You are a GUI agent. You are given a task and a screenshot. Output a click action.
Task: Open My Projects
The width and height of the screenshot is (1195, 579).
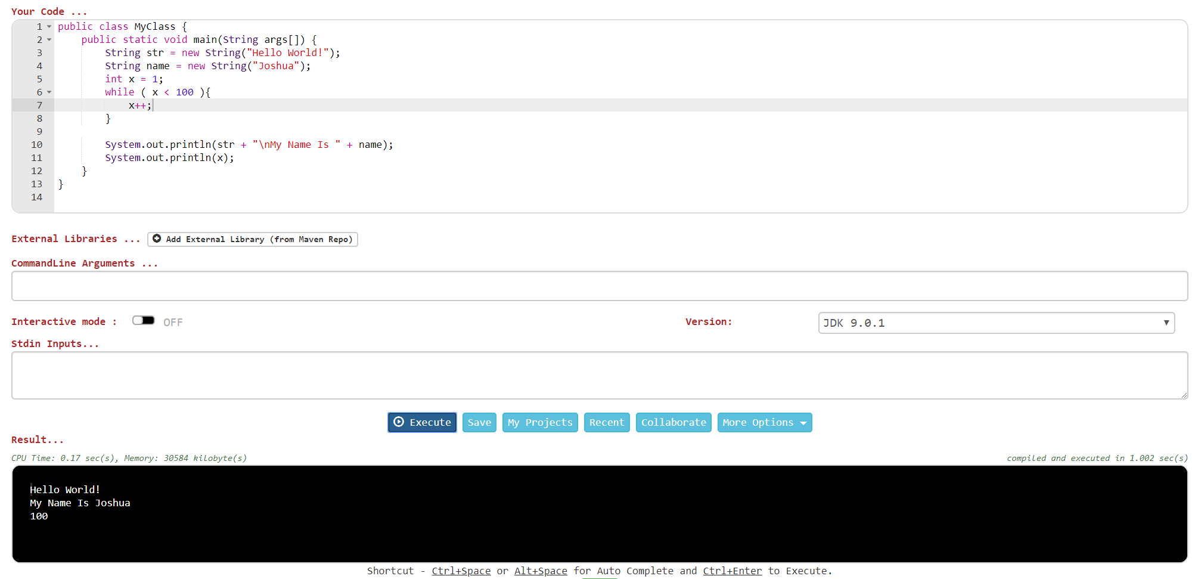tap(540, 422)
